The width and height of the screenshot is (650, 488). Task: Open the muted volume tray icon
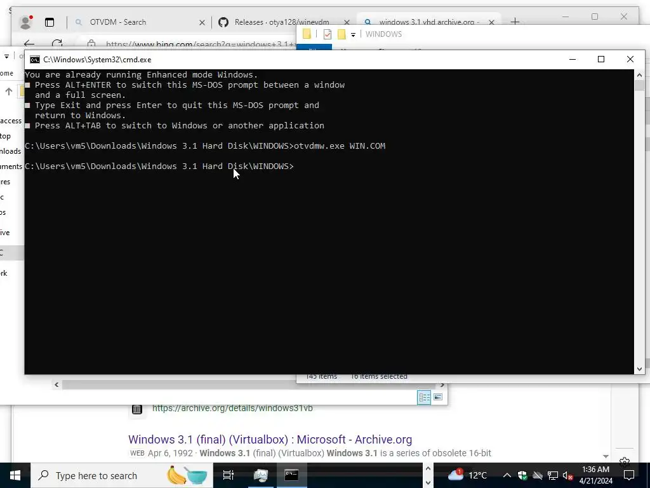pyautogui.click(x=568, y=476)
